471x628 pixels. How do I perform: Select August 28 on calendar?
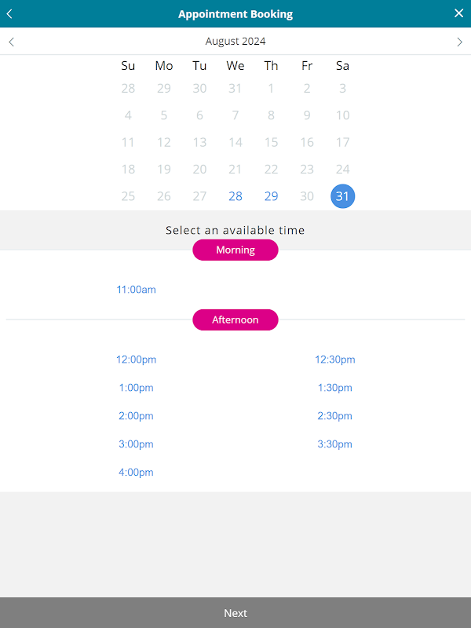point(235,196)
